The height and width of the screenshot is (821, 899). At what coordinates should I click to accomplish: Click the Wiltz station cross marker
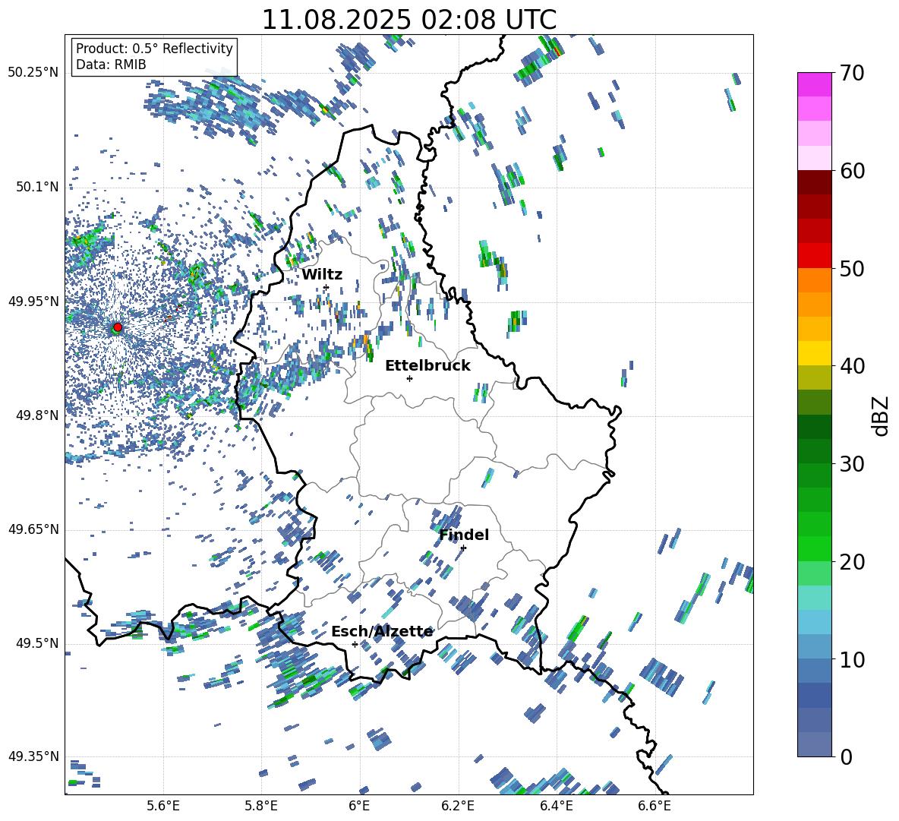coord(326,287)
